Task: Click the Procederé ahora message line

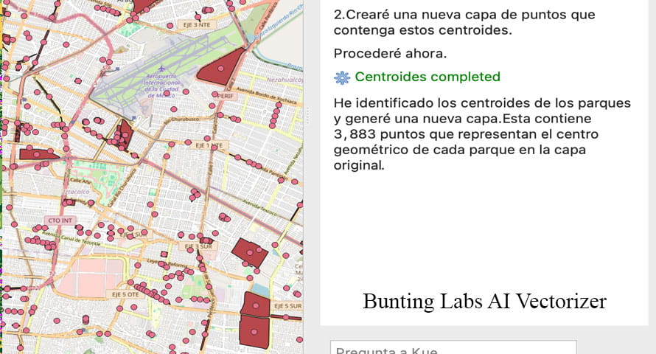Action: 390,54
